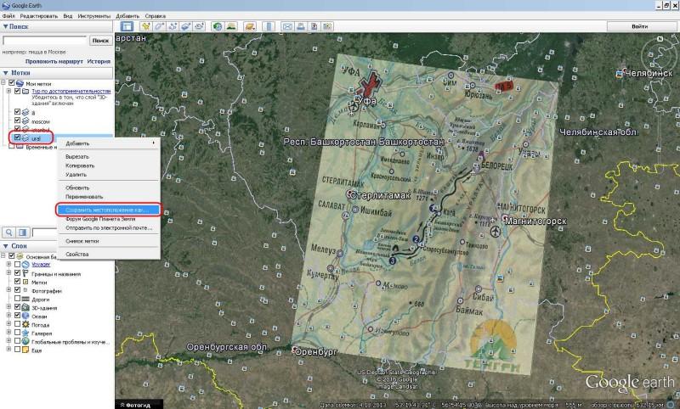This screenshot has height=409, width=680.
Task: Expand the 3D-здания layer node
Action: [8, 307]
